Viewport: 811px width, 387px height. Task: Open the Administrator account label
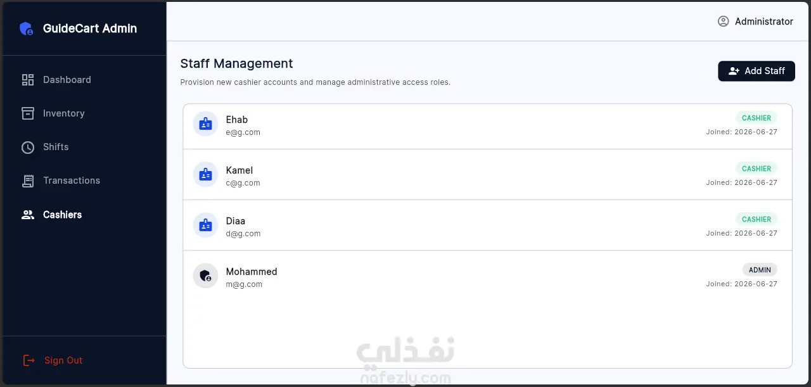763,22
